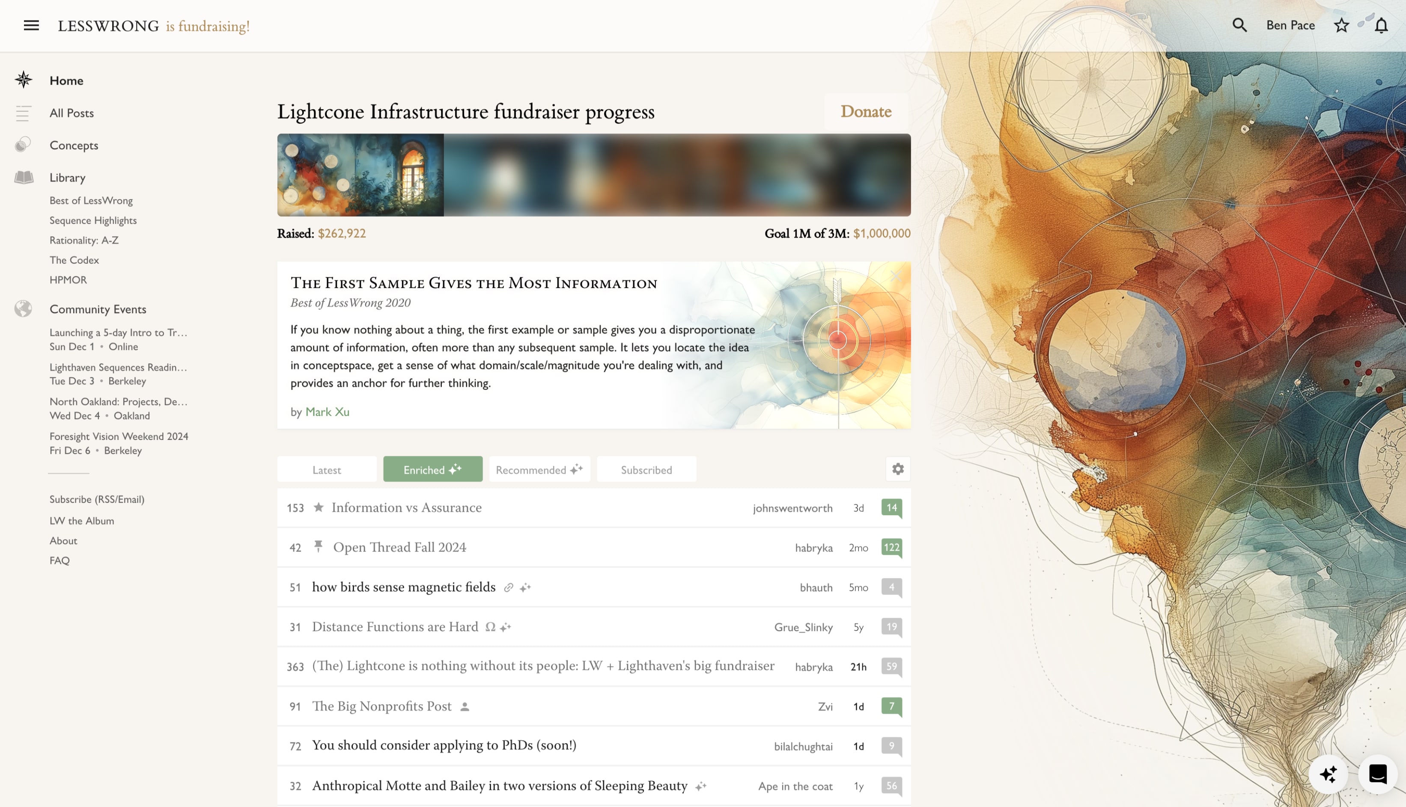Image resolution: width=1406 pixels, height=807 pixels.
Task: Open the sparkle AI assistant button
Action: (1328, 774)
